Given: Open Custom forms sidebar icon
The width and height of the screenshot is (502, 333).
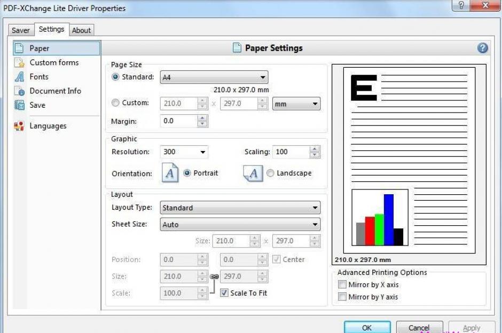Looking at the screenshot, I should tap(19, 63).
